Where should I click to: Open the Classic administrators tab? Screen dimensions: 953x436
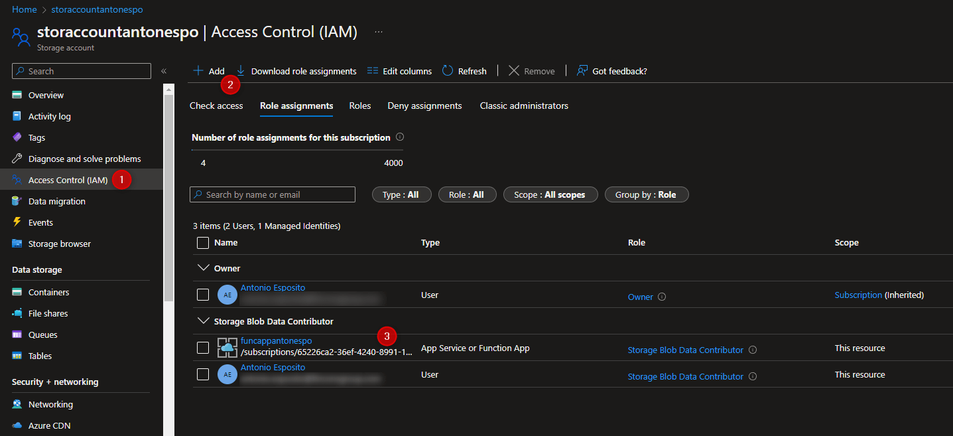523,106
